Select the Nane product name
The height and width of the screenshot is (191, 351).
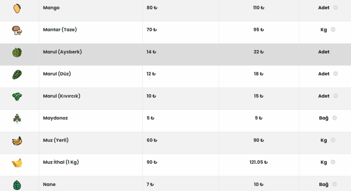[x=49, y=184]
